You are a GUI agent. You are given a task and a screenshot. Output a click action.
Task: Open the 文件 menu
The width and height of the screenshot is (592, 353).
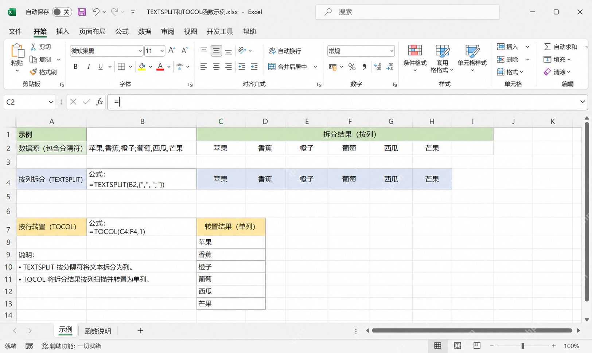point(15,32)
